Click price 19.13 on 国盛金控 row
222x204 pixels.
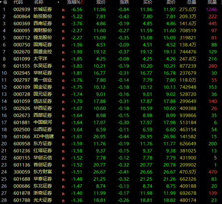point(170,52)
